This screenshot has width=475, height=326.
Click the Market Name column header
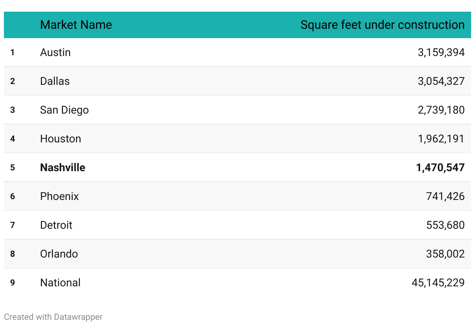[76, 25]
